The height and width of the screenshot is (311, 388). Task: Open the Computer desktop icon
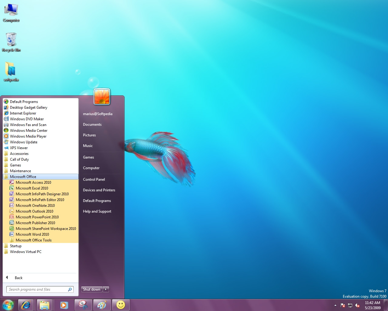[11, 13]
